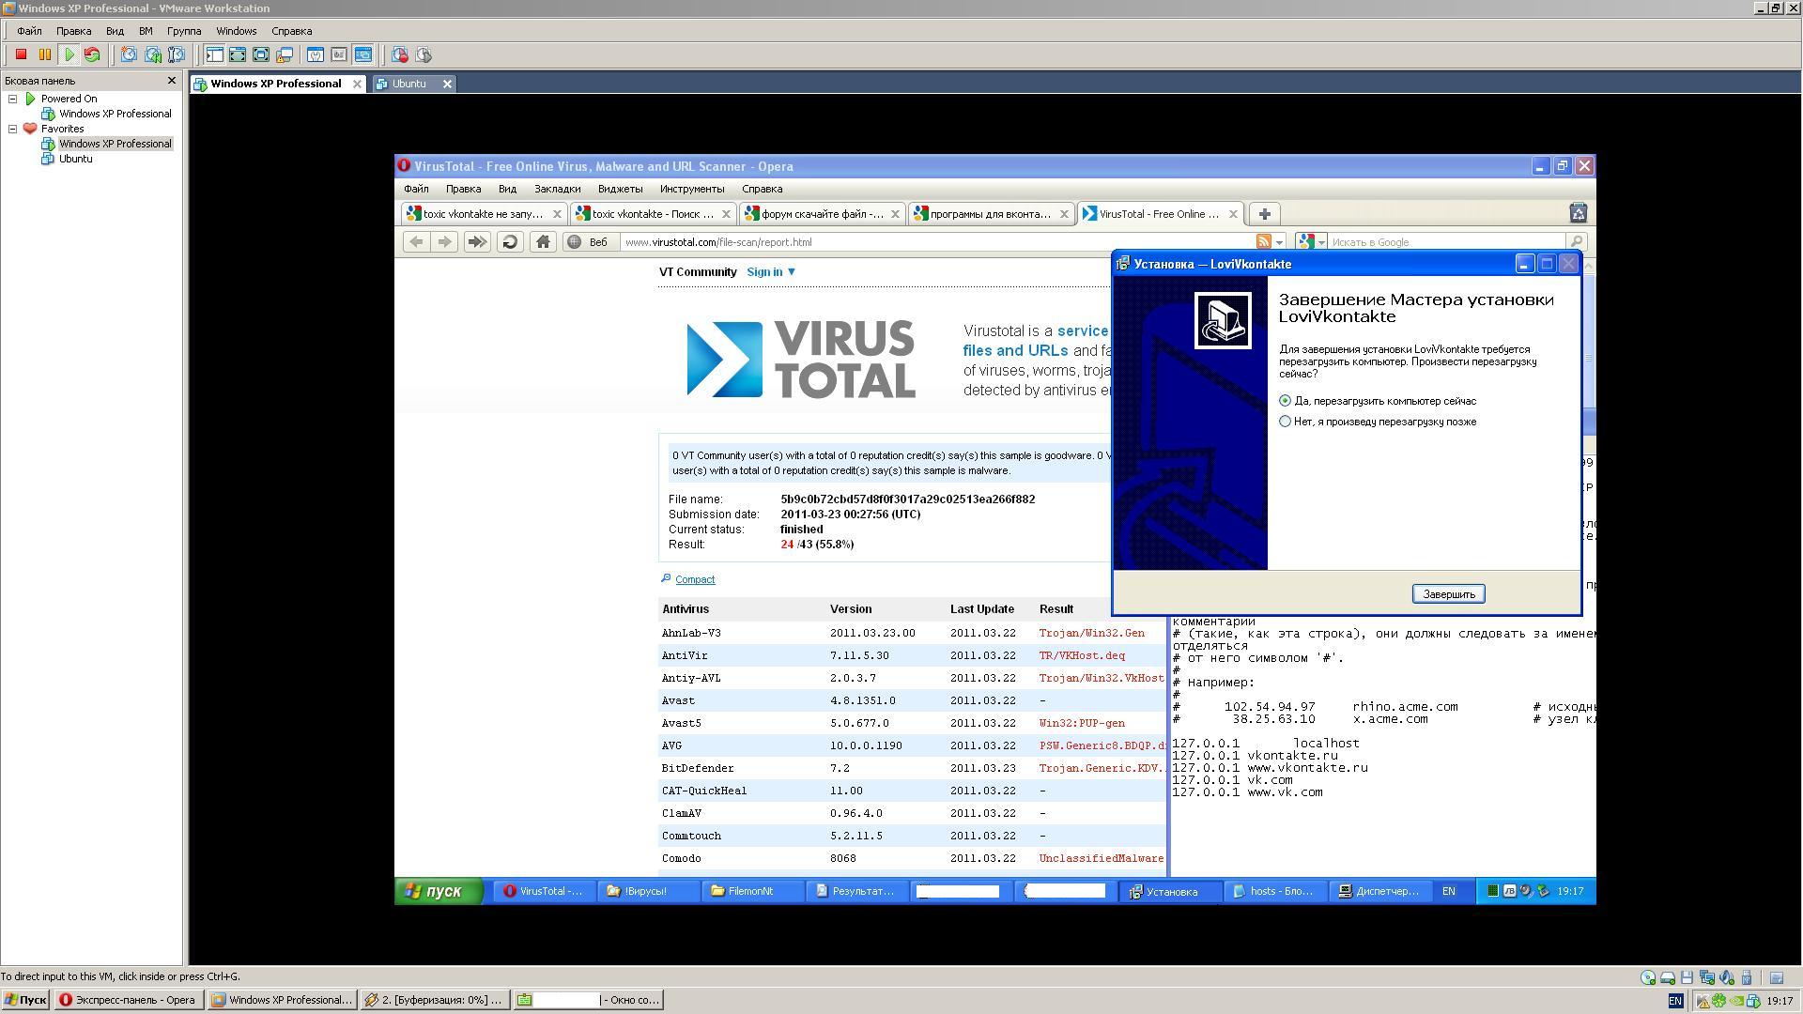1803x1014 pixels.
Task: Click the Console view toolbar icon
Action: (362, 55)
